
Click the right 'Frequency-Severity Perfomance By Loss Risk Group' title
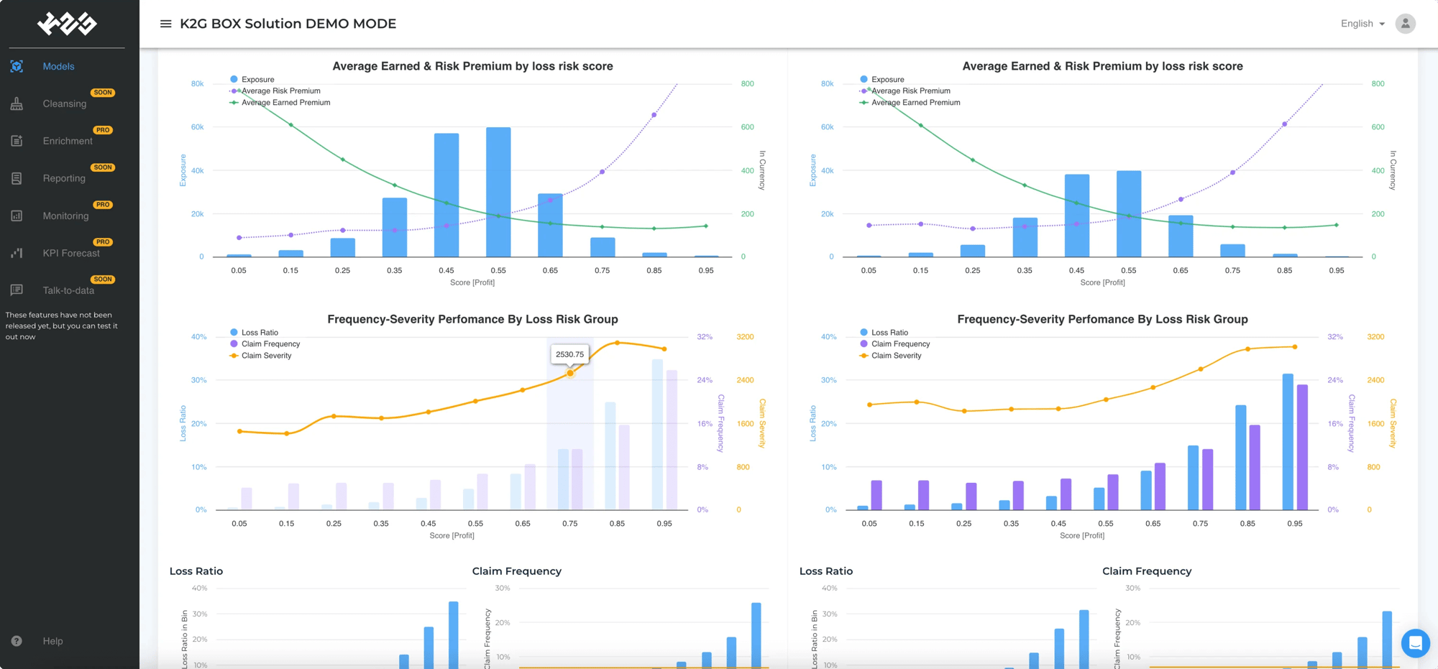click(1102, 319)
